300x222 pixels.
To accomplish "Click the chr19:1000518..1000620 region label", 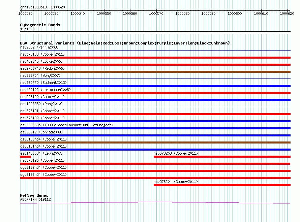I will pyautogui.click(x=42, y=7).
